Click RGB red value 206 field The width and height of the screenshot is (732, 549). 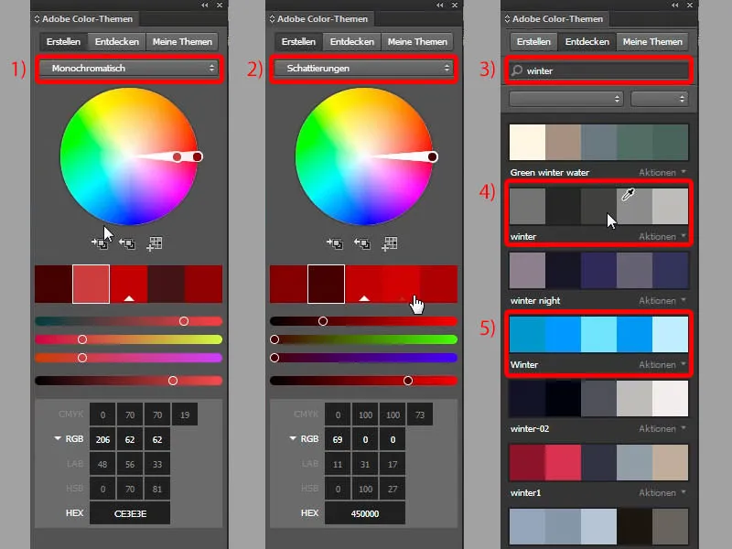(x=102, y=439)
